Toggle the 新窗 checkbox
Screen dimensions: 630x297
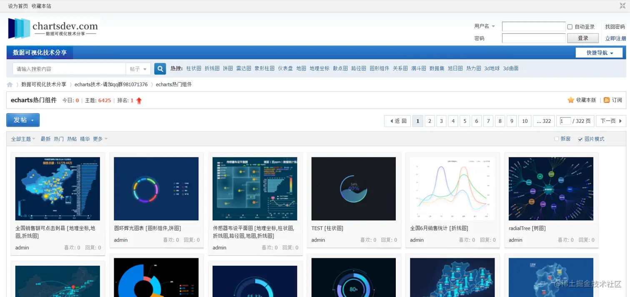556,139
